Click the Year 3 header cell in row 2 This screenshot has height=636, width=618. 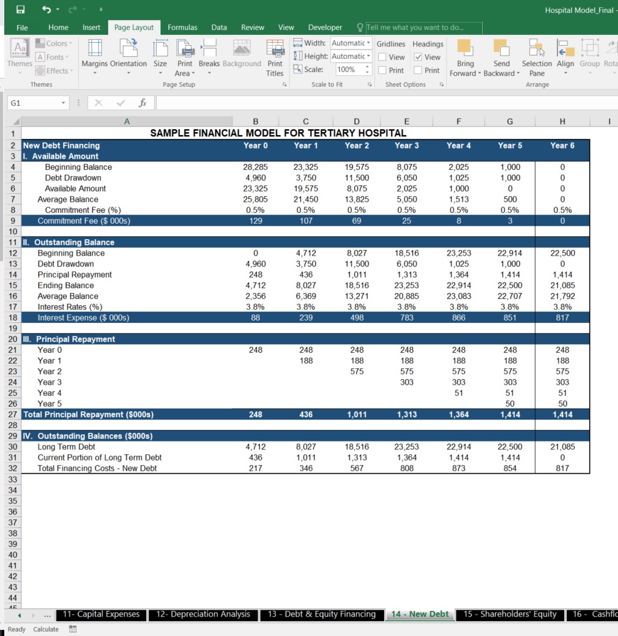(406, 146)
